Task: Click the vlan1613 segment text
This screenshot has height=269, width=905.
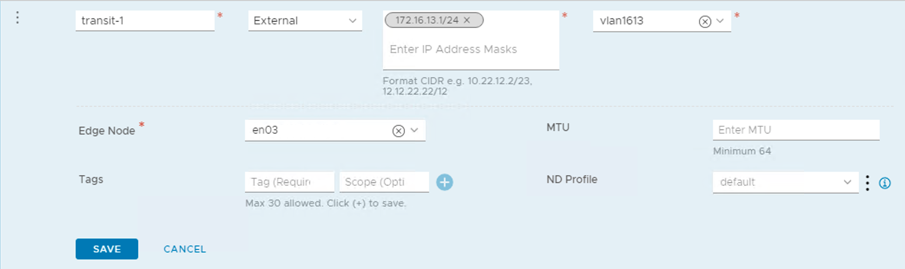Action: click(622, 21)
